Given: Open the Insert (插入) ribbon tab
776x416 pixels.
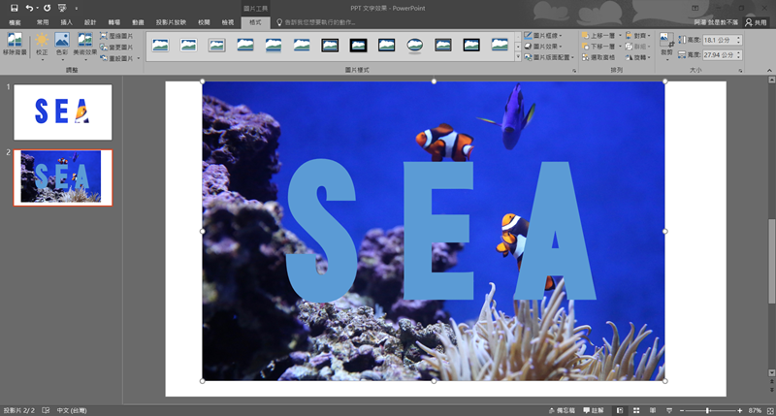Looking at the screenshot, I should tap(66, 20).
